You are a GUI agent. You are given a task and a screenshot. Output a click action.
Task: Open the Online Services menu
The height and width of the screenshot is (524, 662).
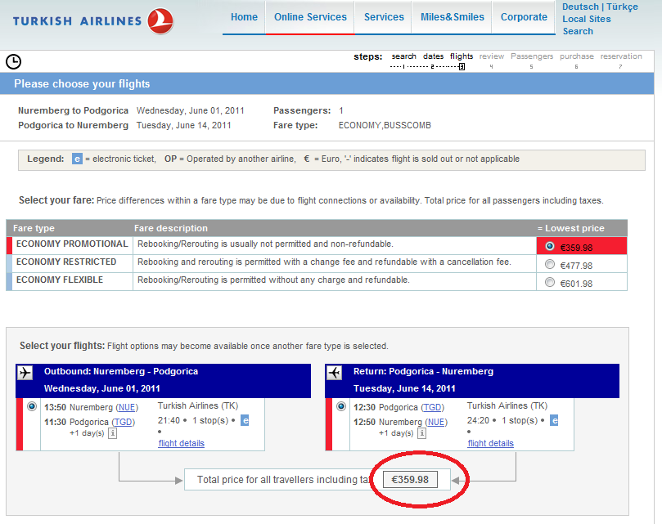point(310,17)
